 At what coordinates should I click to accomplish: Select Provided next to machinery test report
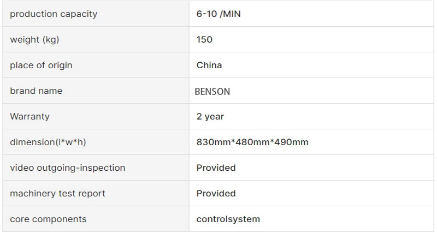pos(216,193)
